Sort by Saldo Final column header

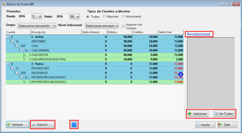pyautogui.click(x=170, y=32)
